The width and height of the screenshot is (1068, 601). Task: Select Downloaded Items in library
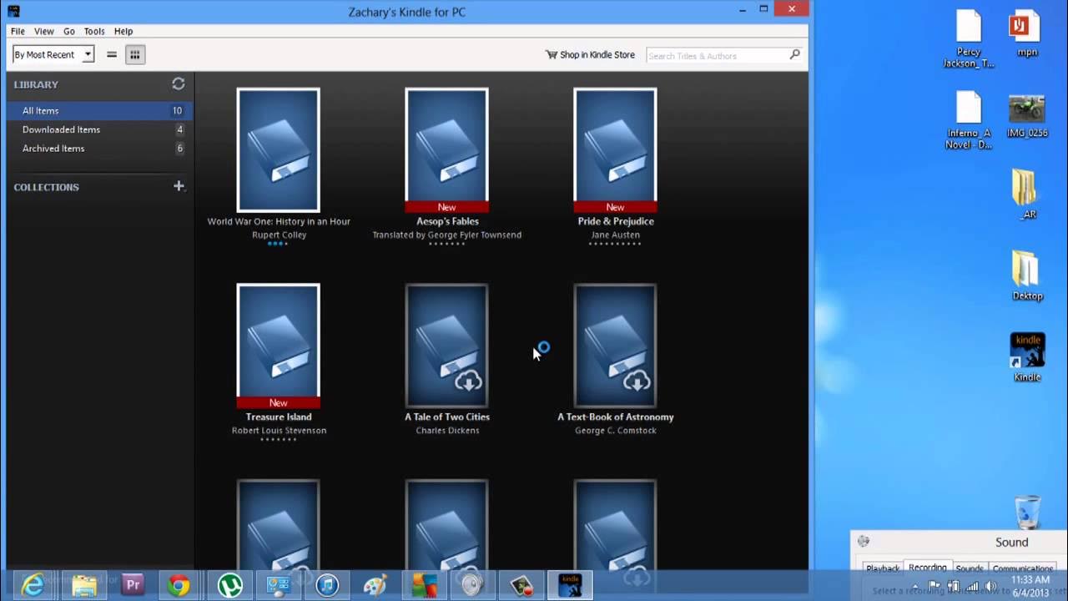[100, 129]
